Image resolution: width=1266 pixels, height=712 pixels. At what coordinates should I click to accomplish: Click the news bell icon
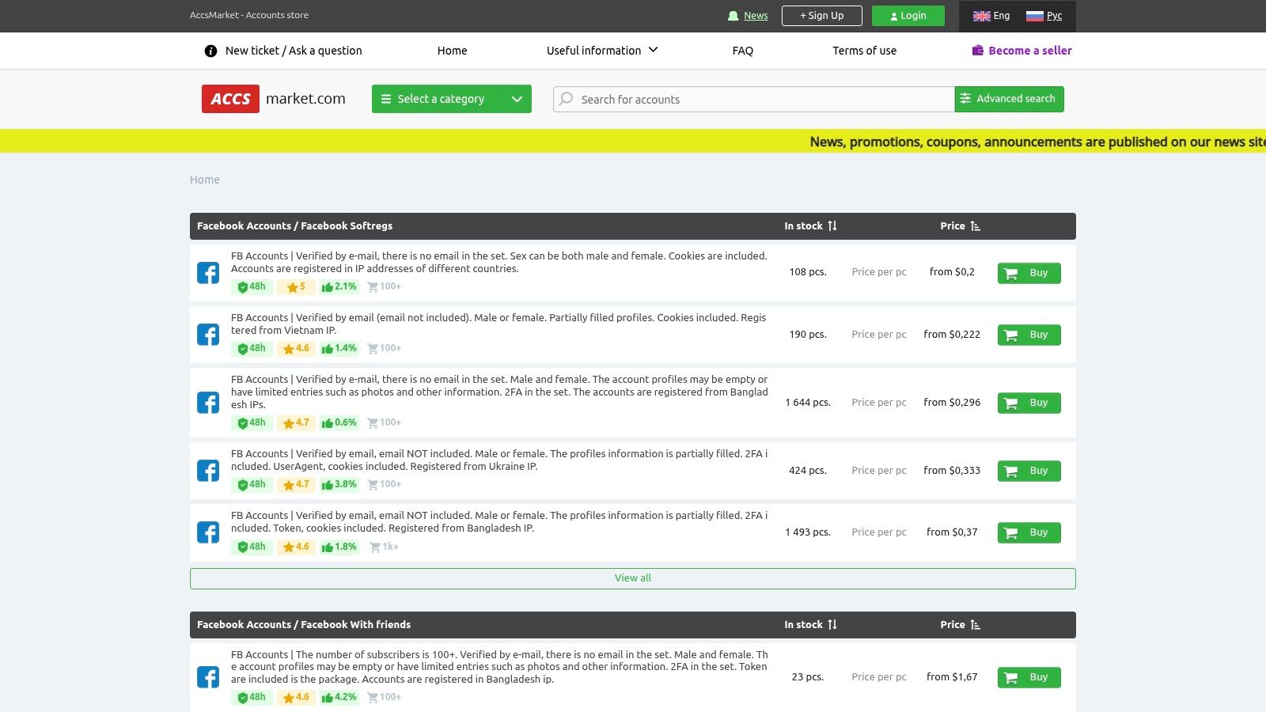point(733,16)
